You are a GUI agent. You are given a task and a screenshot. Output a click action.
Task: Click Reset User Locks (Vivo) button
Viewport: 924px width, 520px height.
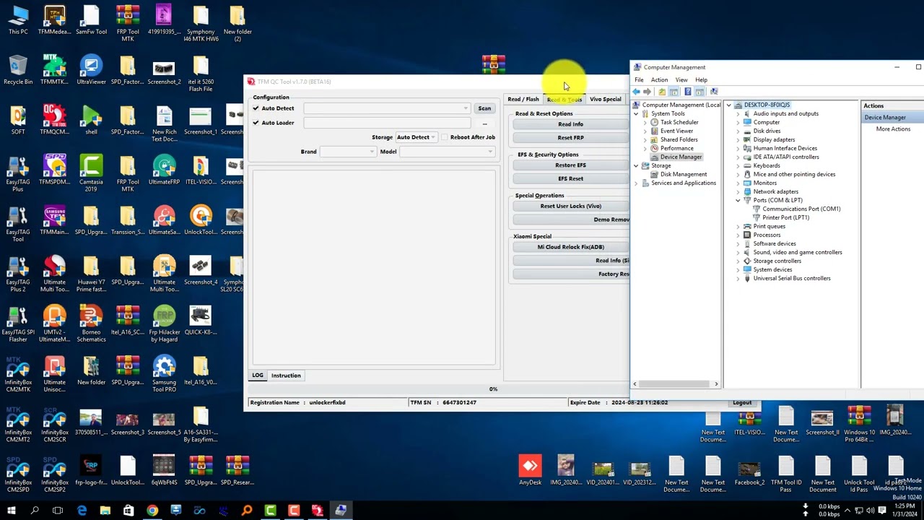[570, 207]
